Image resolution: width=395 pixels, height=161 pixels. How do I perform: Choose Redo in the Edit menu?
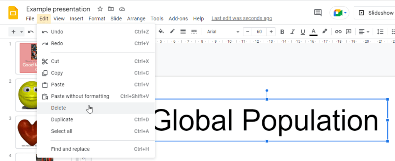96,43
